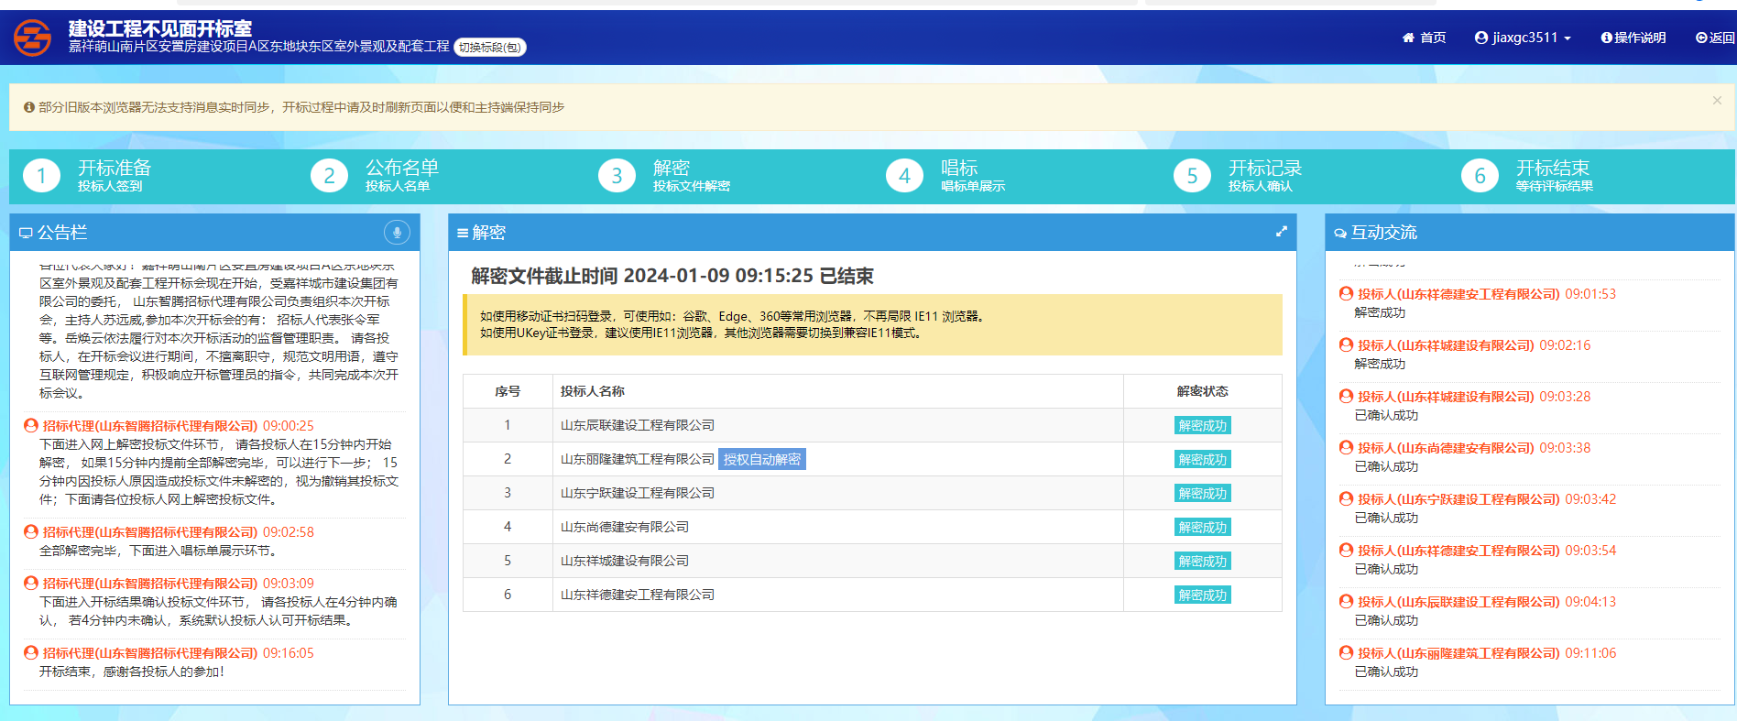Dismiss the browser sync warning banner
This screenshot has height=721, width=1737.
(1717, 101)
